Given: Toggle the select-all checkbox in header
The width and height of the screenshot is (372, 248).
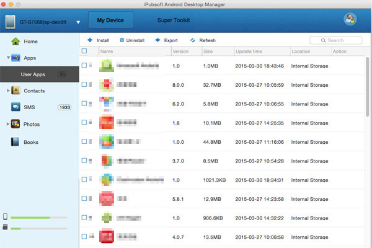Looking at the screenshot, I should pyautogui.click(x=84, y=51).
